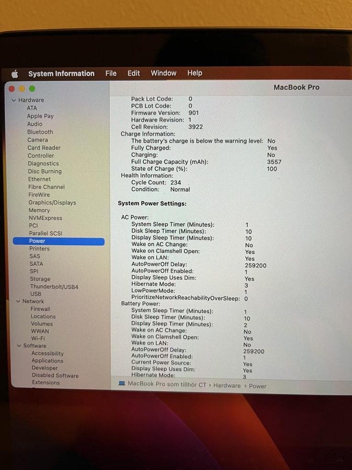Select USB in the sidebar
This screenshot has width=352, height=470.
(x=36, y=294)
